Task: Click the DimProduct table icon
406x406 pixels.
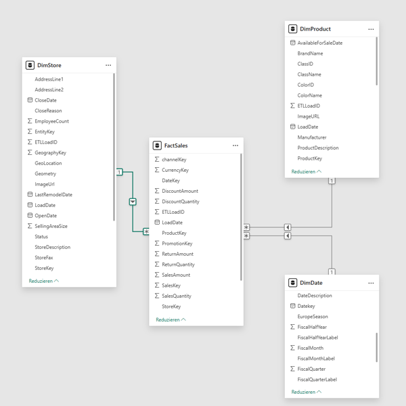Action: click(x=292, y=29)
